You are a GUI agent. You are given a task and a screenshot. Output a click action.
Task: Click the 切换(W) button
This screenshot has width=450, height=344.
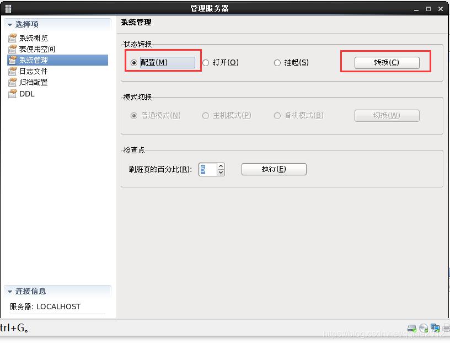[387, 116]
